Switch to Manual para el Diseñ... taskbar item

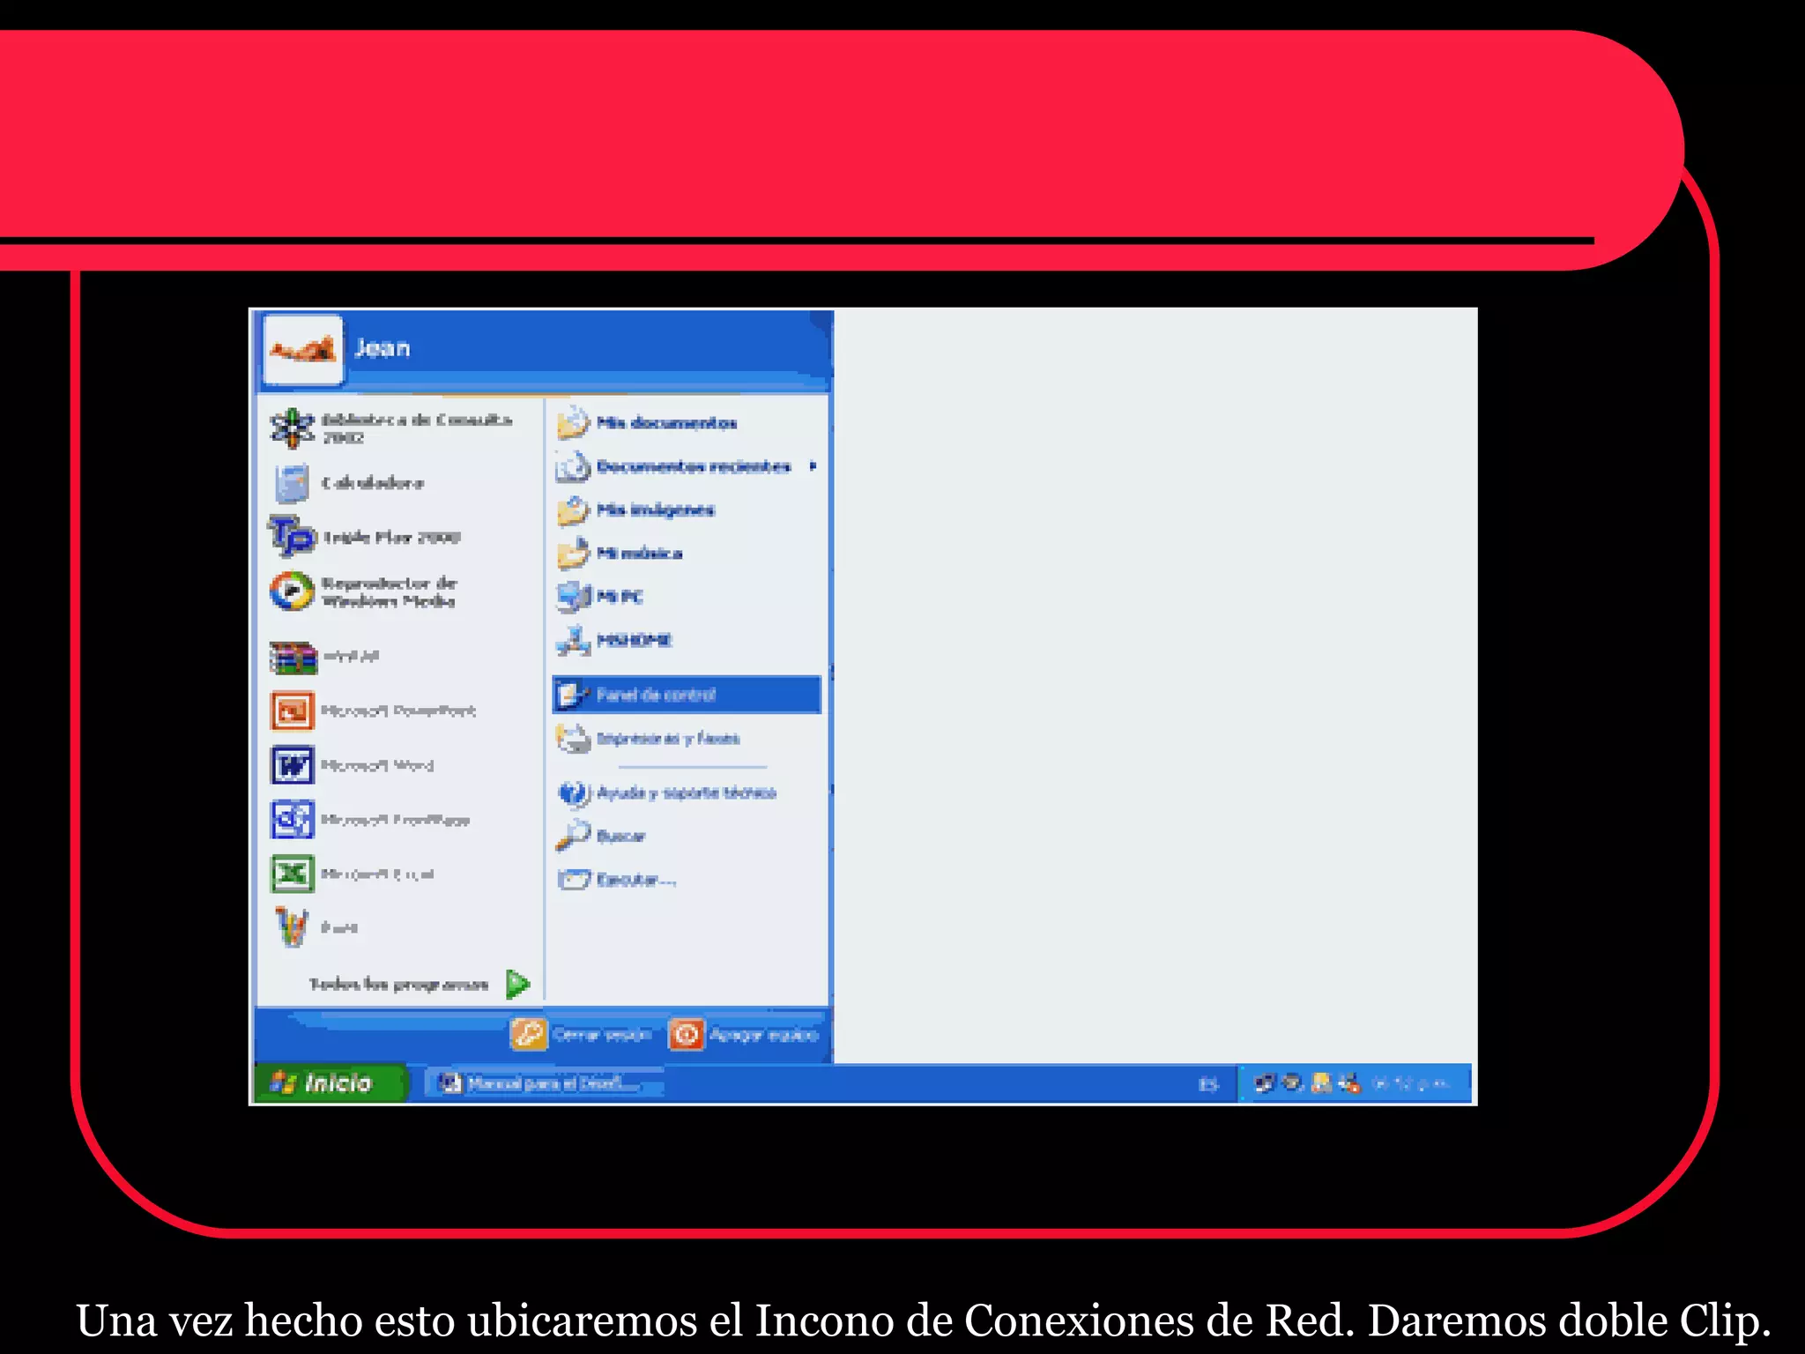tap(544, 1083)
